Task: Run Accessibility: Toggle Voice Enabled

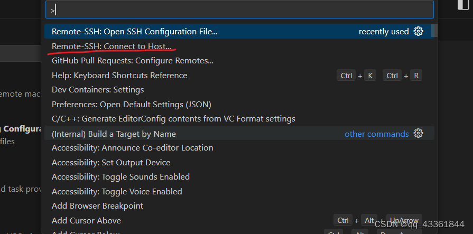Action: coord(239,192)
